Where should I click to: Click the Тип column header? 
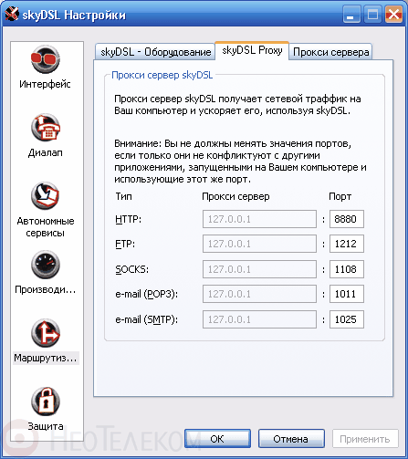(x=123, y=196)
